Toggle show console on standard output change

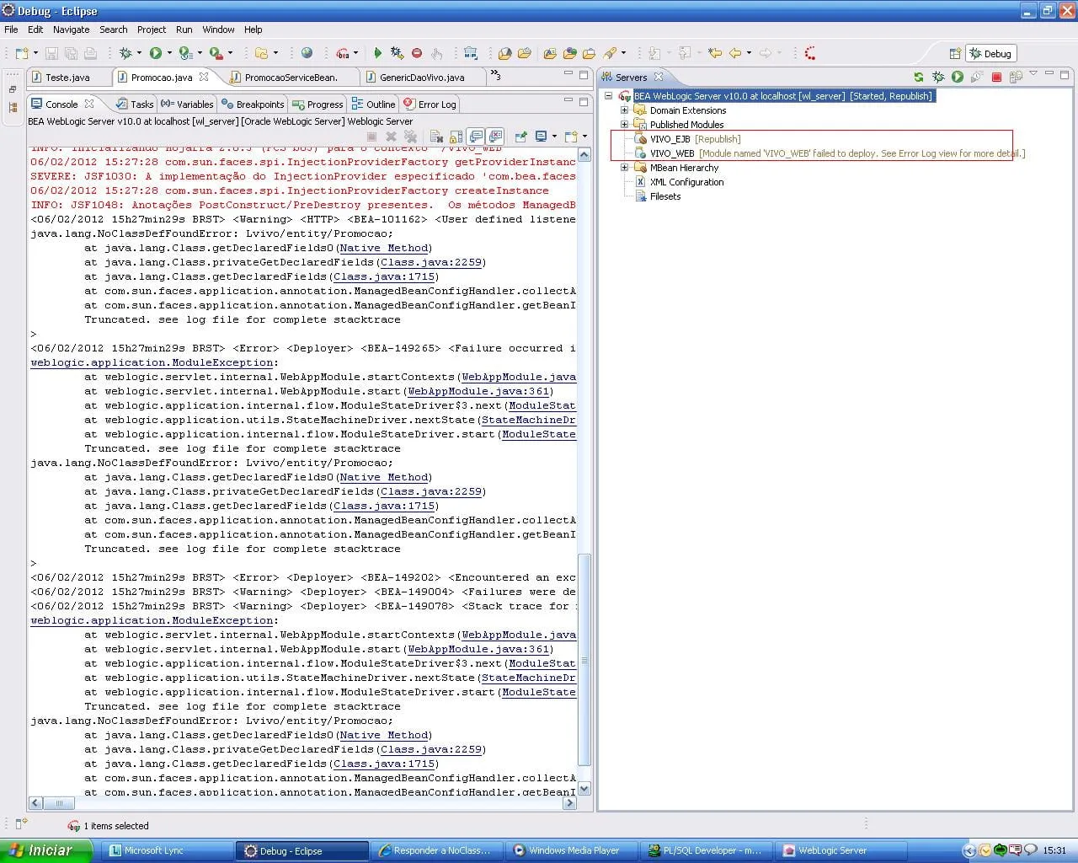pos(476,137)
